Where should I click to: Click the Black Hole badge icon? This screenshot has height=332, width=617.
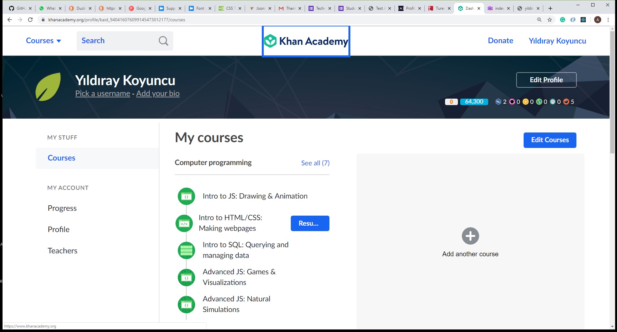pyautogui.click(x=512, y=102)
